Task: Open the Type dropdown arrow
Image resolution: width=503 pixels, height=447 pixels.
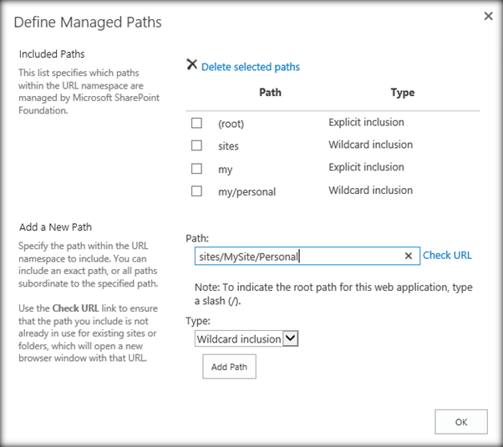Action: pos(290,338)
